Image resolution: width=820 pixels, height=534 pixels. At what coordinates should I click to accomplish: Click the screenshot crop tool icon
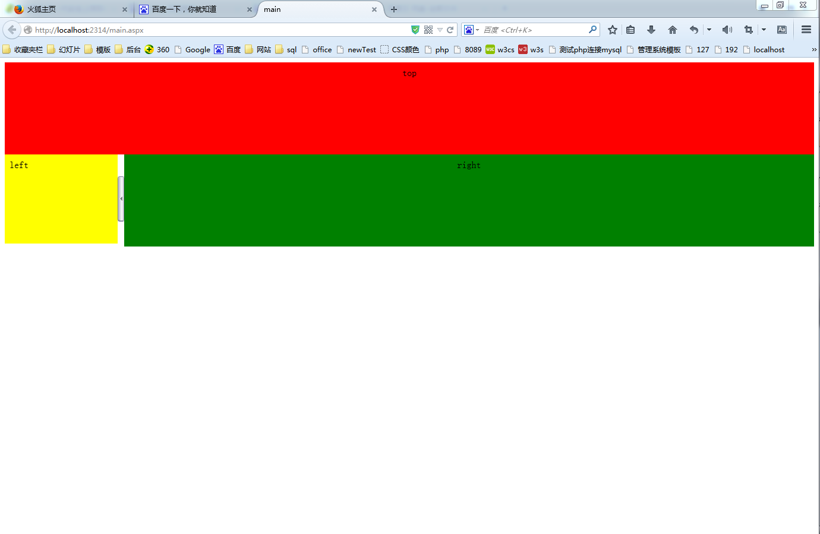749,30
